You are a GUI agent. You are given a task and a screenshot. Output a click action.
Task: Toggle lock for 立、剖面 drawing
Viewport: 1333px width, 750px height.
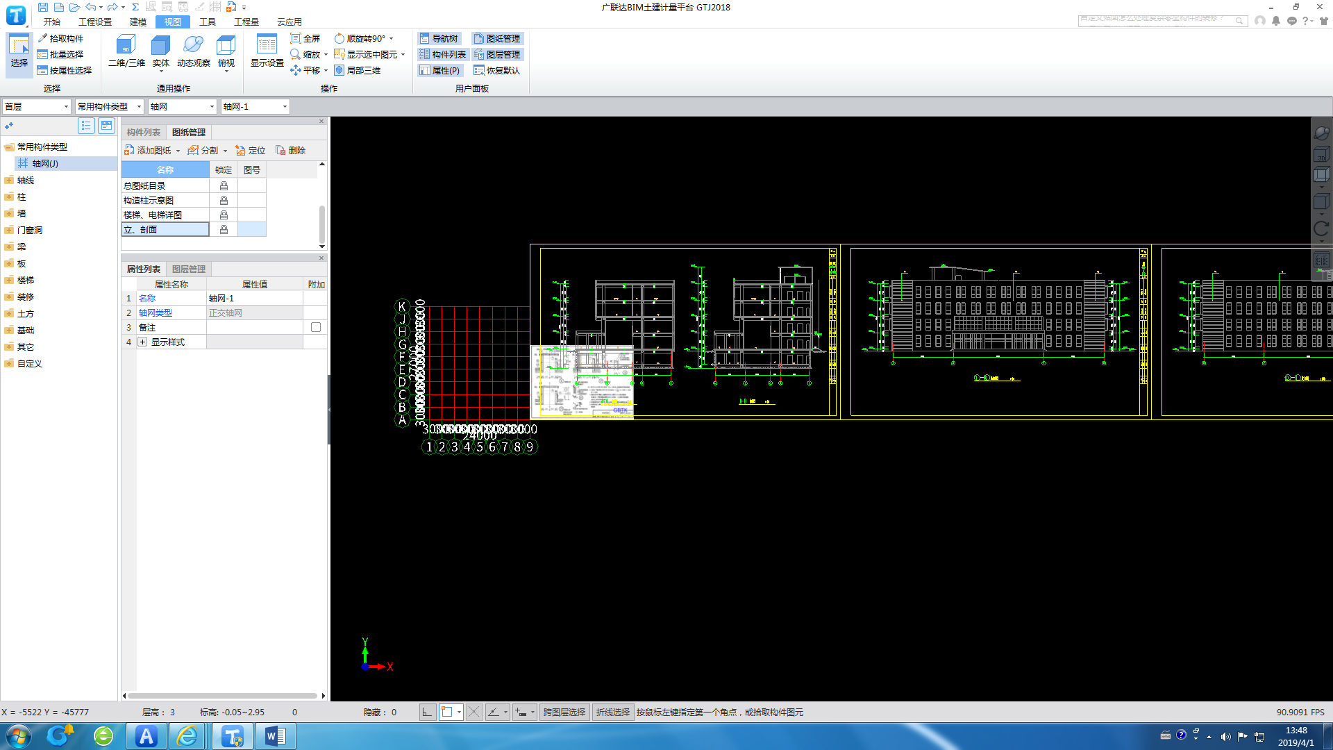click(x=224, y=229)
